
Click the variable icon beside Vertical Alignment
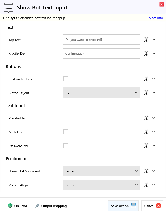146,185
